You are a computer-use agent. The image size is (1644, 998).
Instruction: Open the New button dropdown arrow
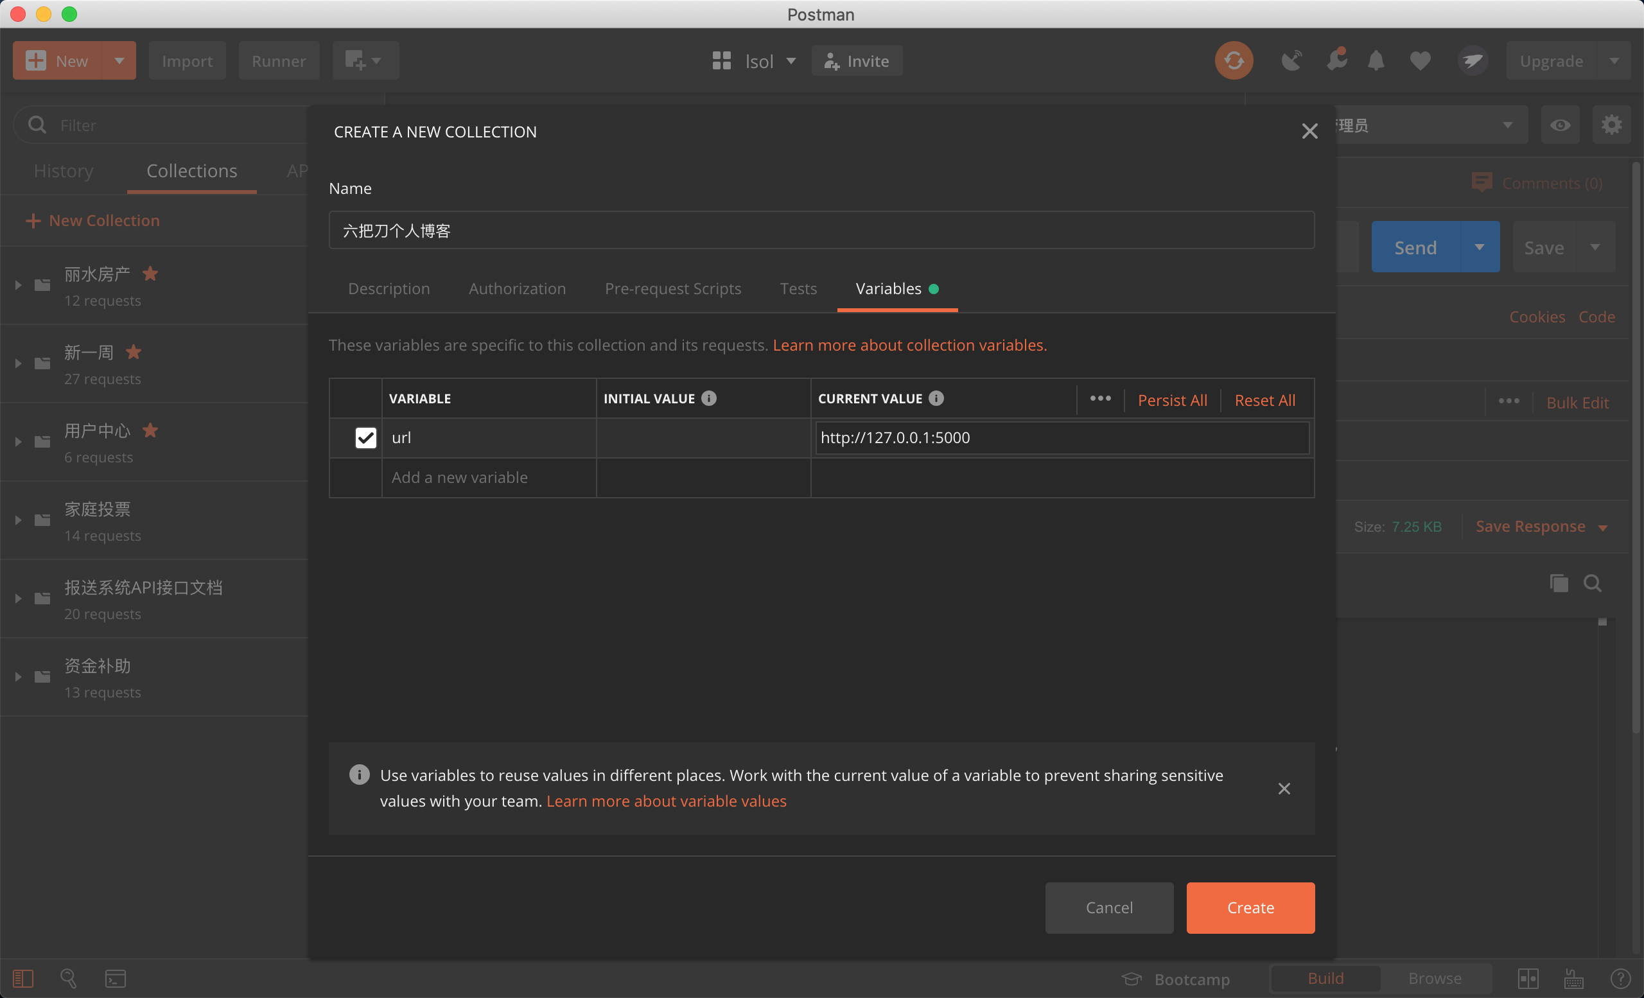click(119, 61)
